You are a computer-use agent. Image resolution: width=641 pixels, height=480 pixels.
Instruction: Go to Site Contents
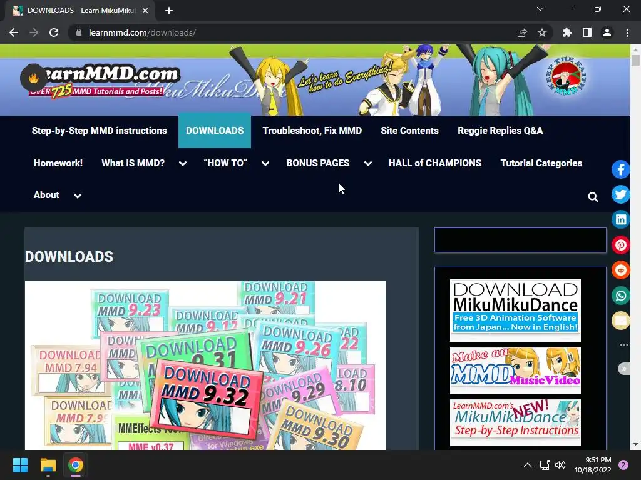tap(409, 131)
